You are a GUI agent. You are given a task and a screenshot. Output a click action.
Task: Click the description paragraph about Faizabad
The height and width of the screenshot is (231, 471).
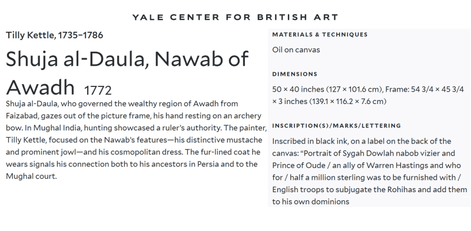pos(136,140)
